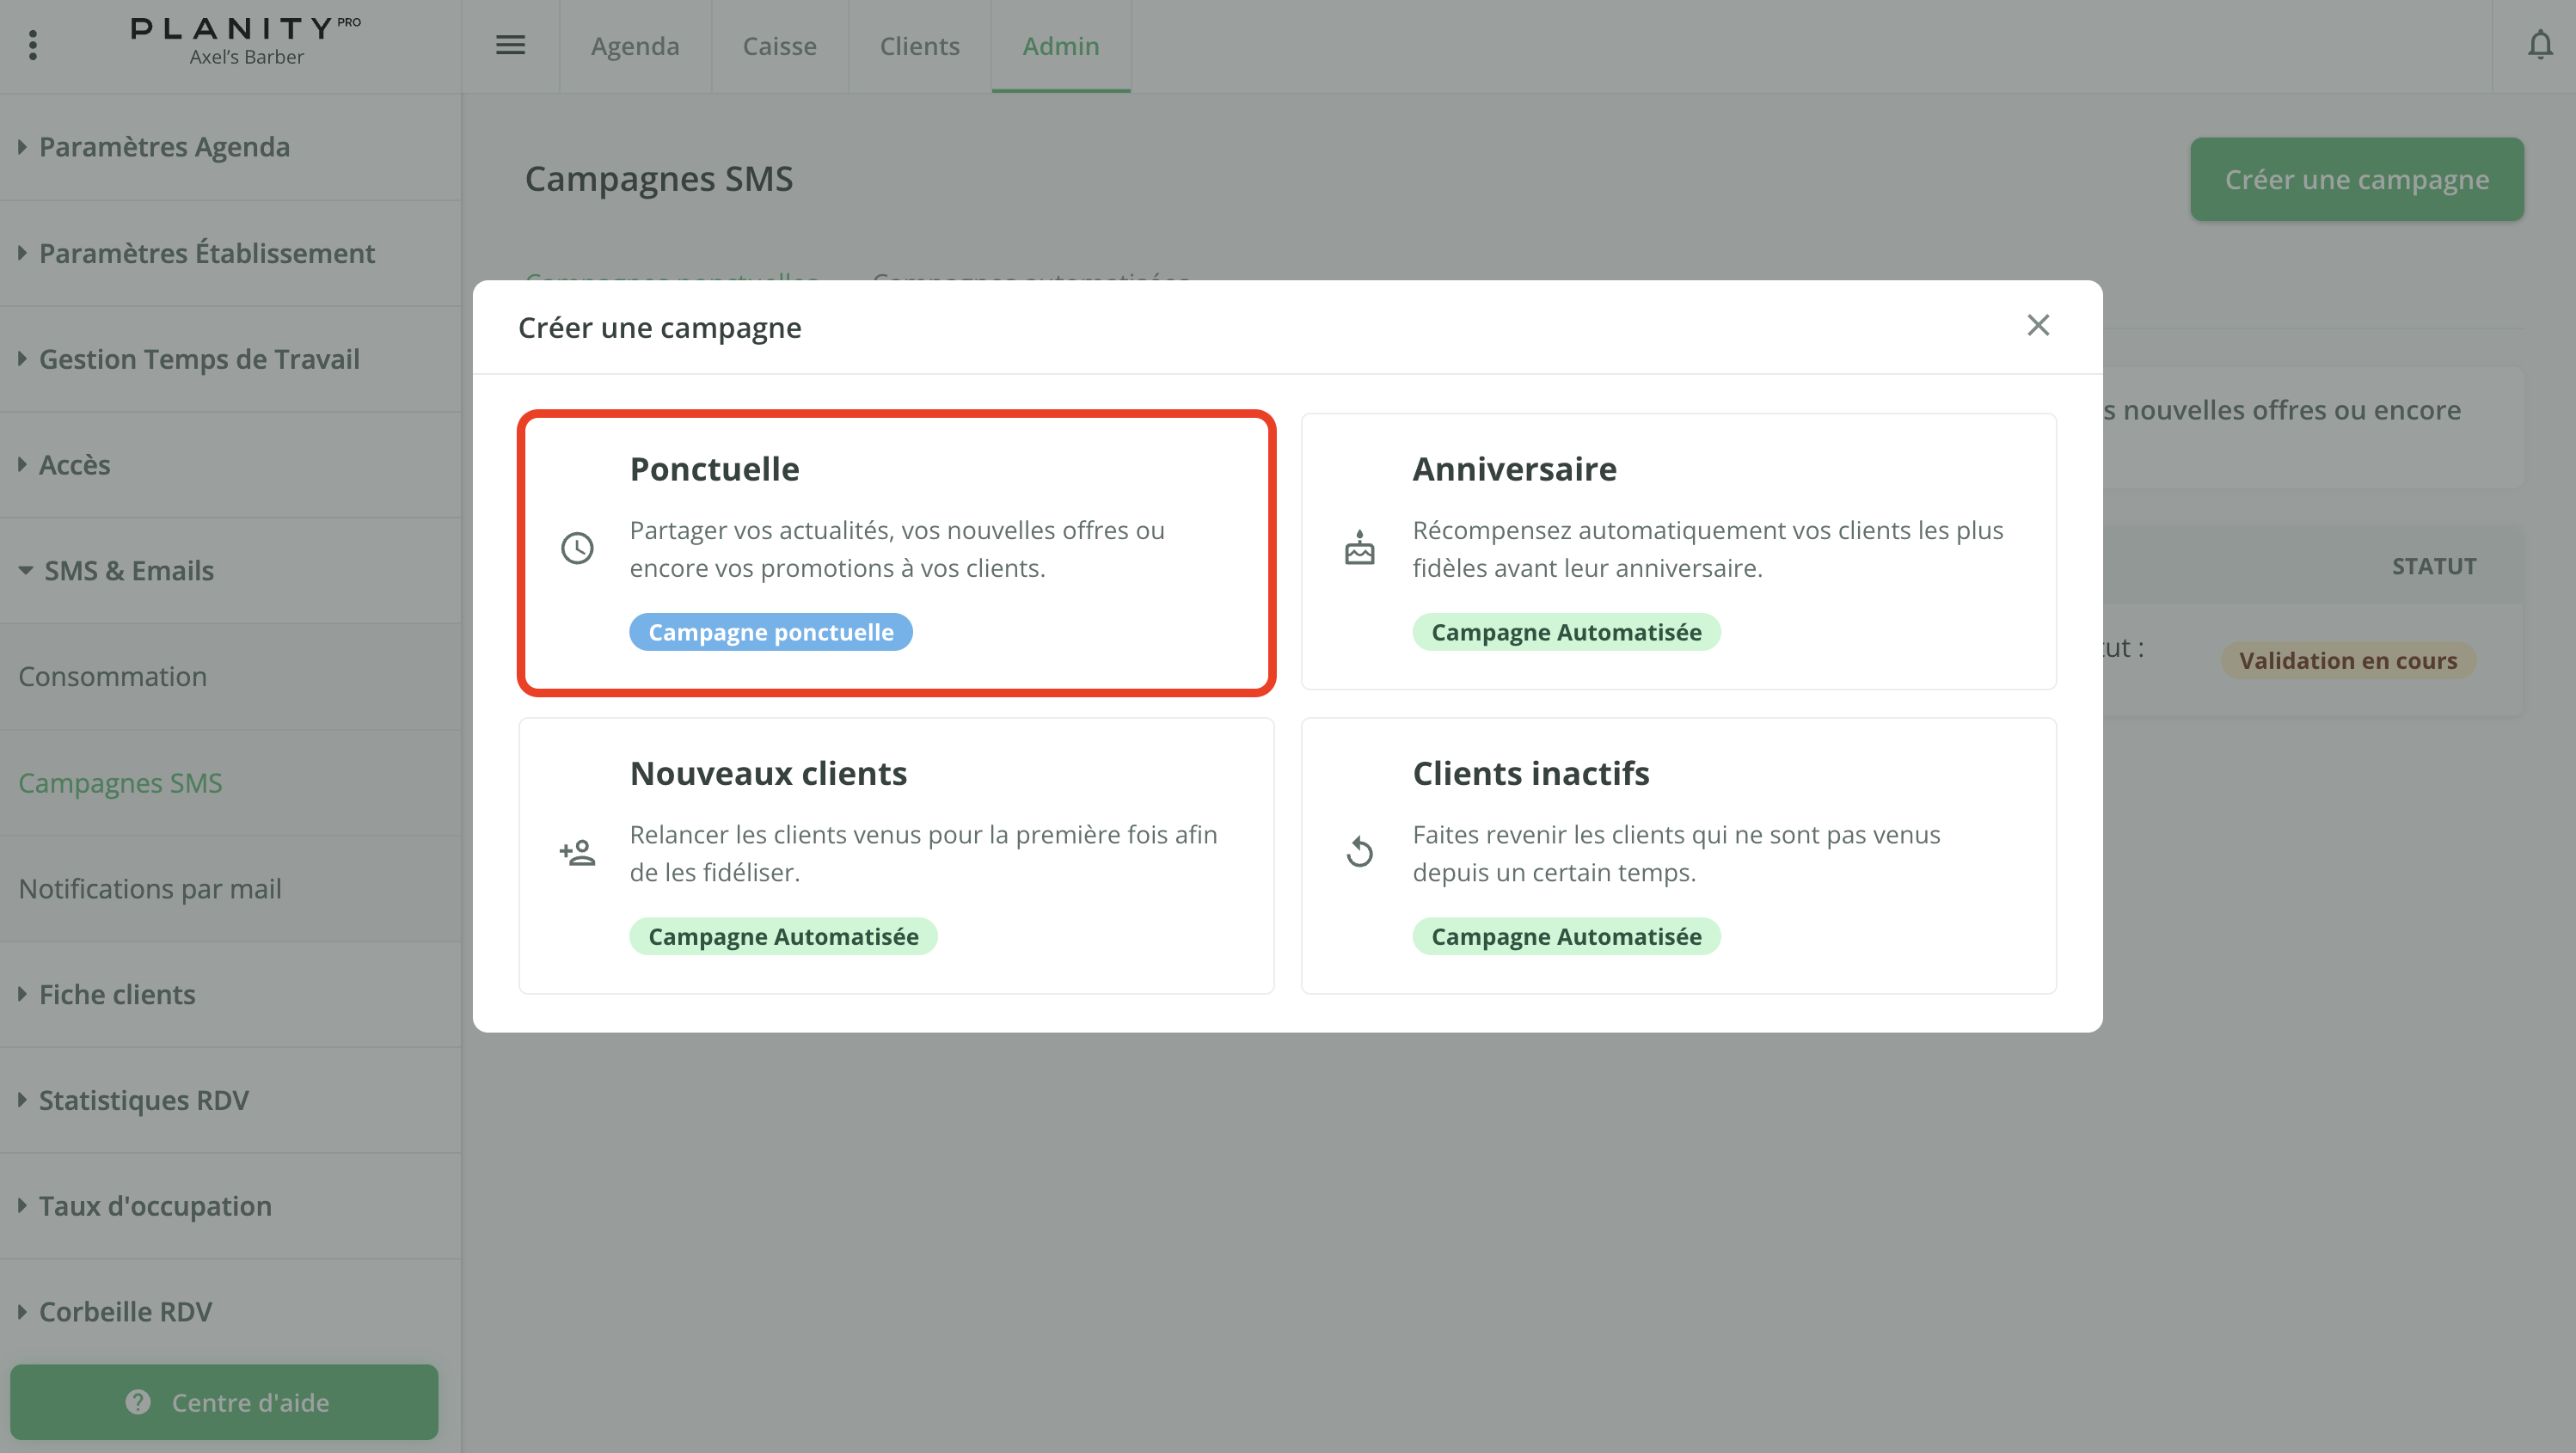Screen dimensions: 2576x1453
Task: Open Notifications par mail
Action: tap(150, 889)
